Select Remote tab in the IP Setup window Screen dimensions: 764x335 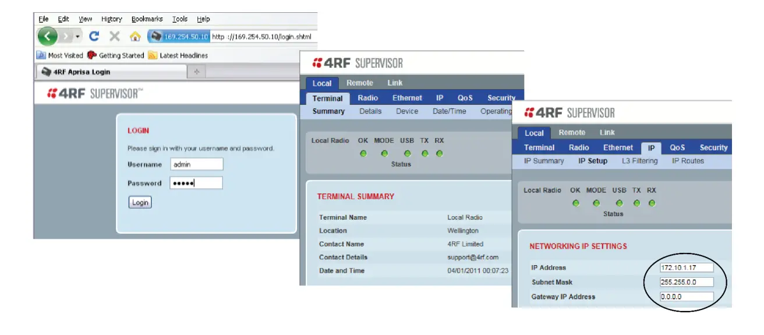pyautogui.click(x=572, y=132)
